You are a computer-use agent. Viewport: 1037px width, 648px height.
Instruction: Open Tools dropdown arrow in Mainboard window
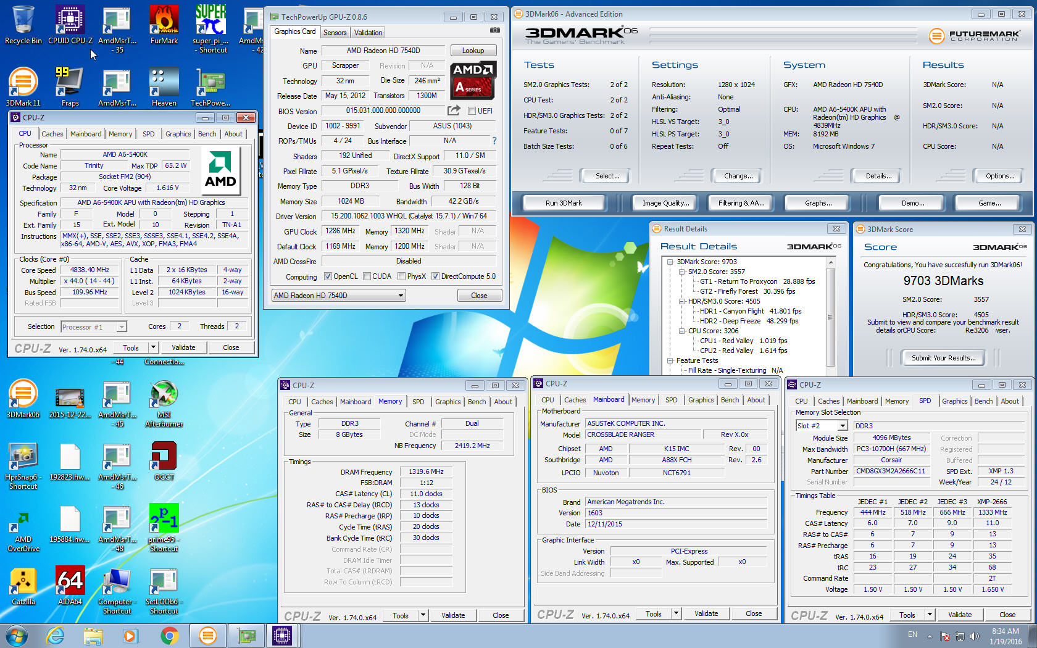tap(676, 613)
